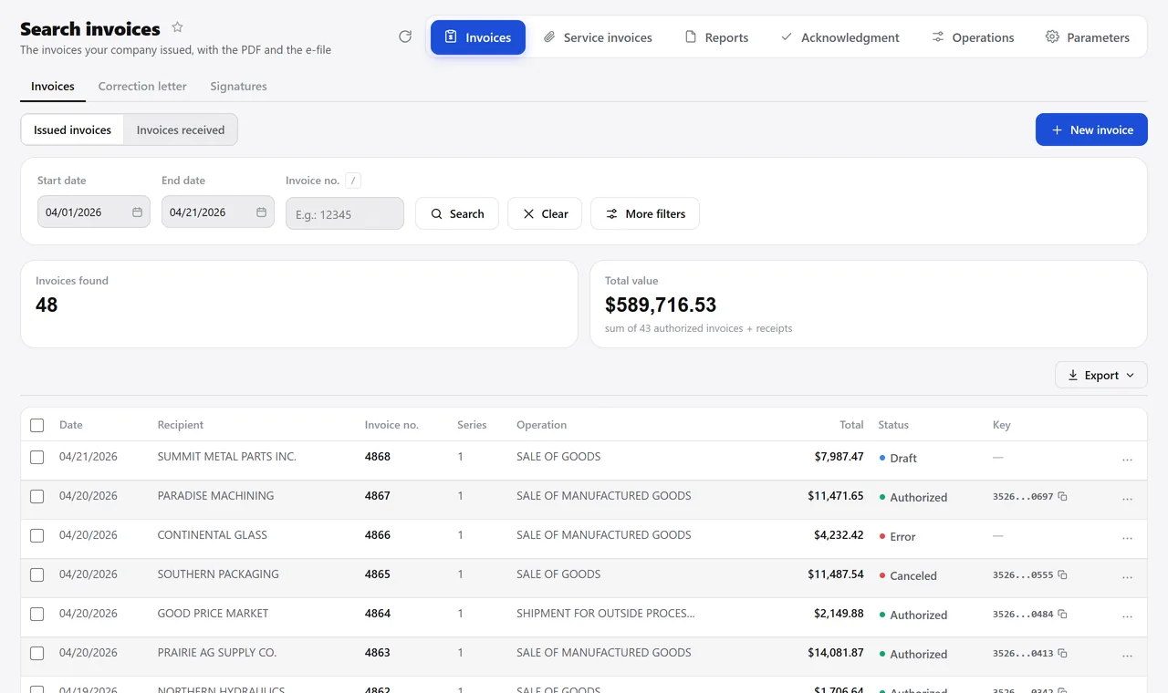Clear the search filters
Viewport: 1168px width, 693px height.
click(545, 213)
